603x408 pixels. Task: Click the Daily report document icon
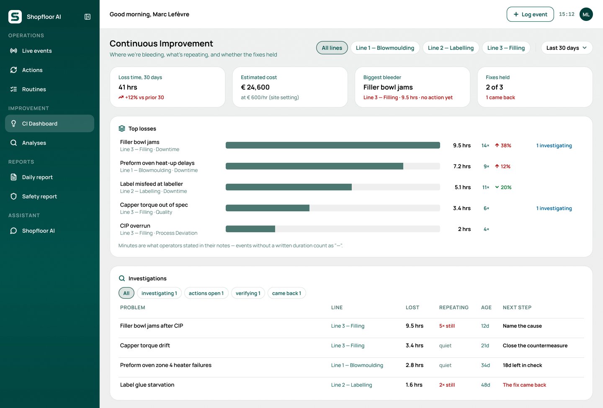(x=14, y=177)
